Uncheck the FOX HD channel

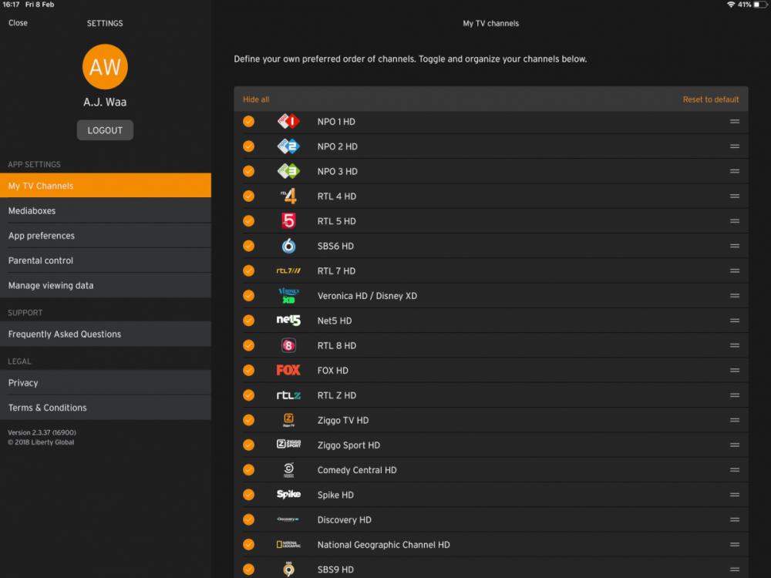[249, 370]
